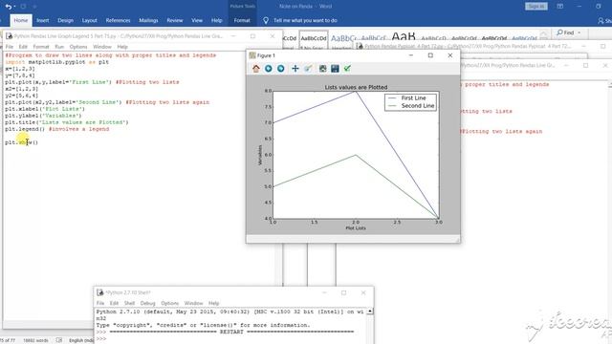
Task: Click the IDLE editor title bar Python icon
Action: [x=9, y=36]
